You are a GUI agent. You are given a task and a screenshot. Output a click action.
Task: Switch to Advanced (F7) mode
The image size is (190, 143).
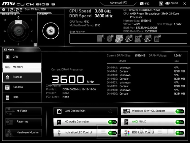pyautogui.click(x=116, y=3)
